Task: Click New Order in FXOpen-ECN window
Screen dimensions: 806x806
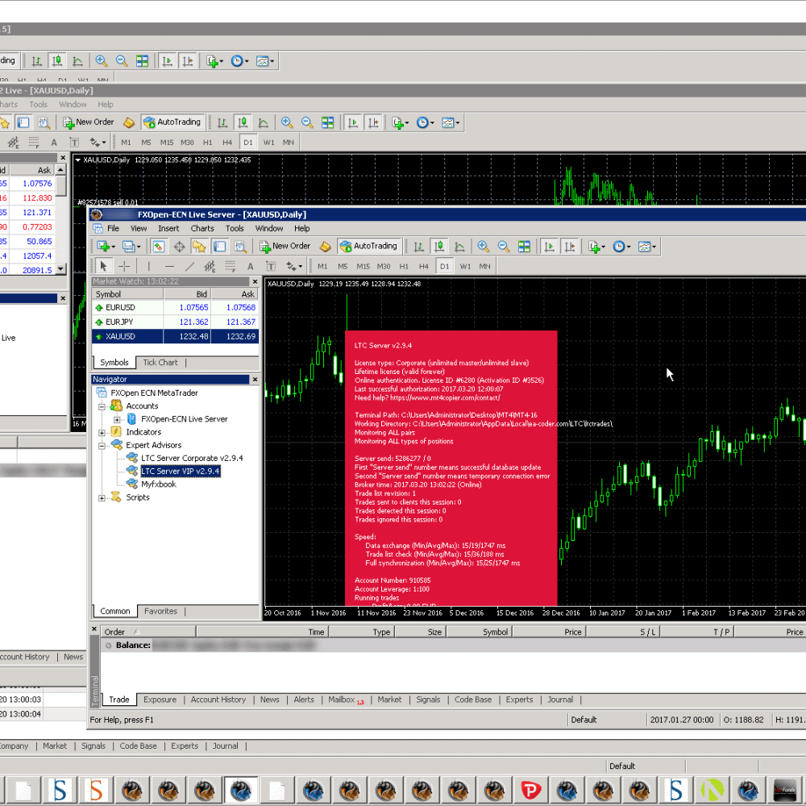Action: 285,246
